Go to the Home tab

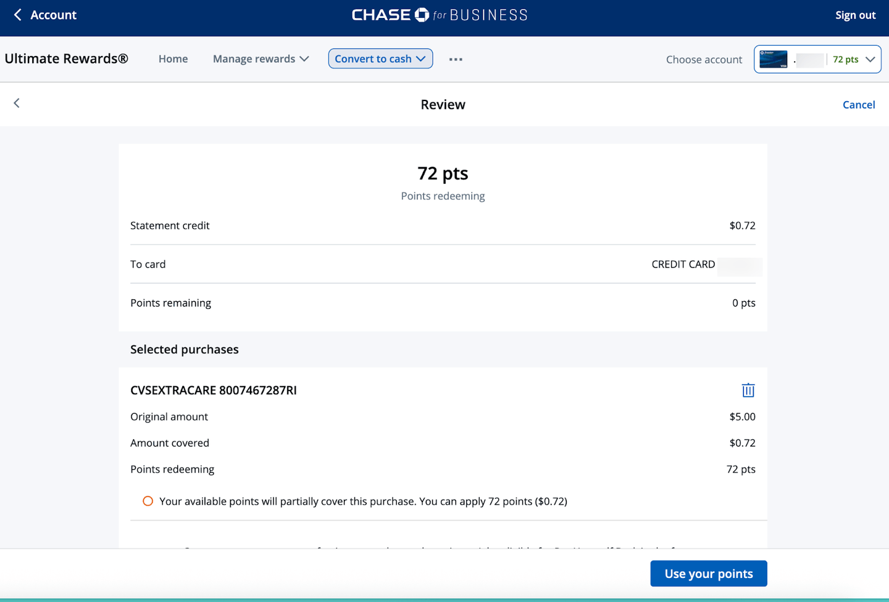tap(173, 59)
